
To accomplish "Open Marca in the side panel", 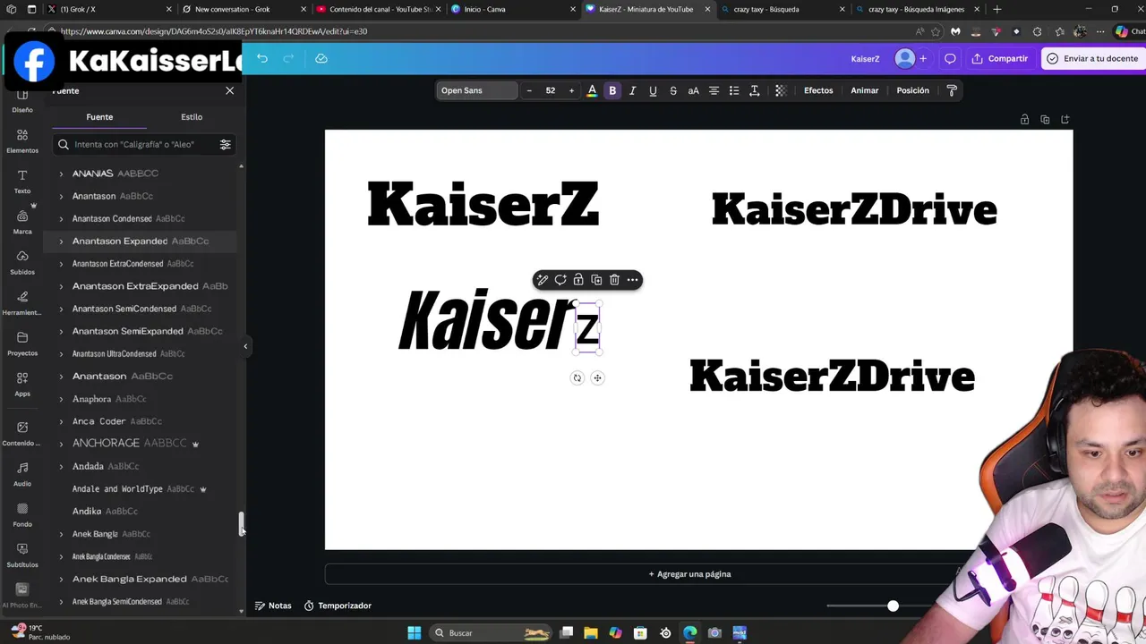I will [x=22, y=222].
